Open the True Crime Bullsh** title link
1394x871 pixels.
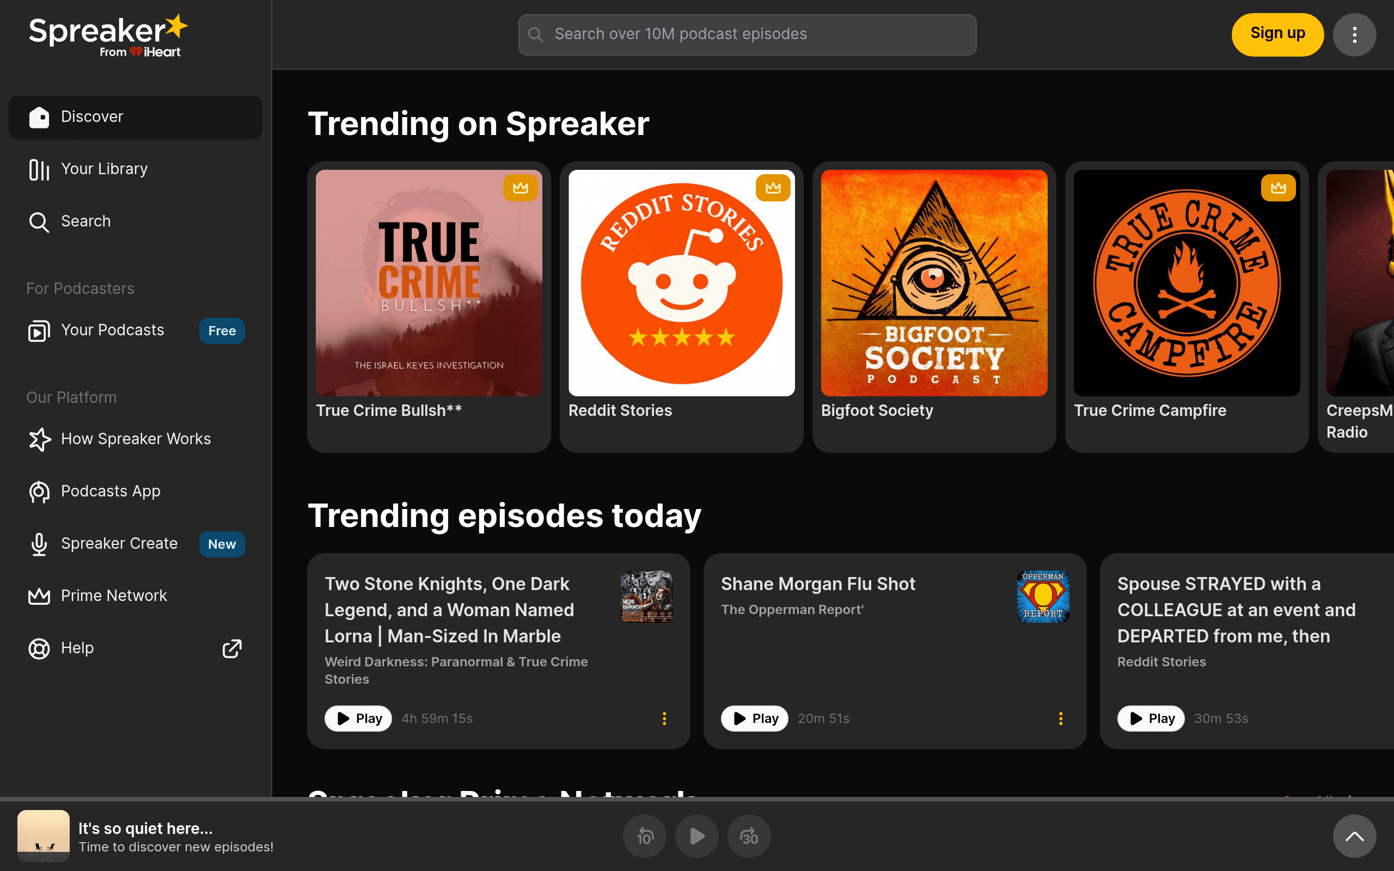point(389,410)
